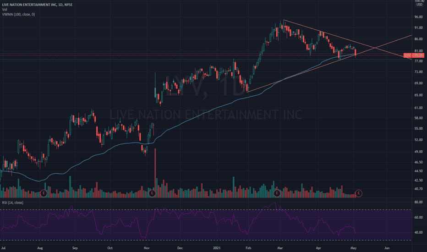Click the Dec label on time axis
The height and width of the screenshot is (252, 427).
click(180, 248)
